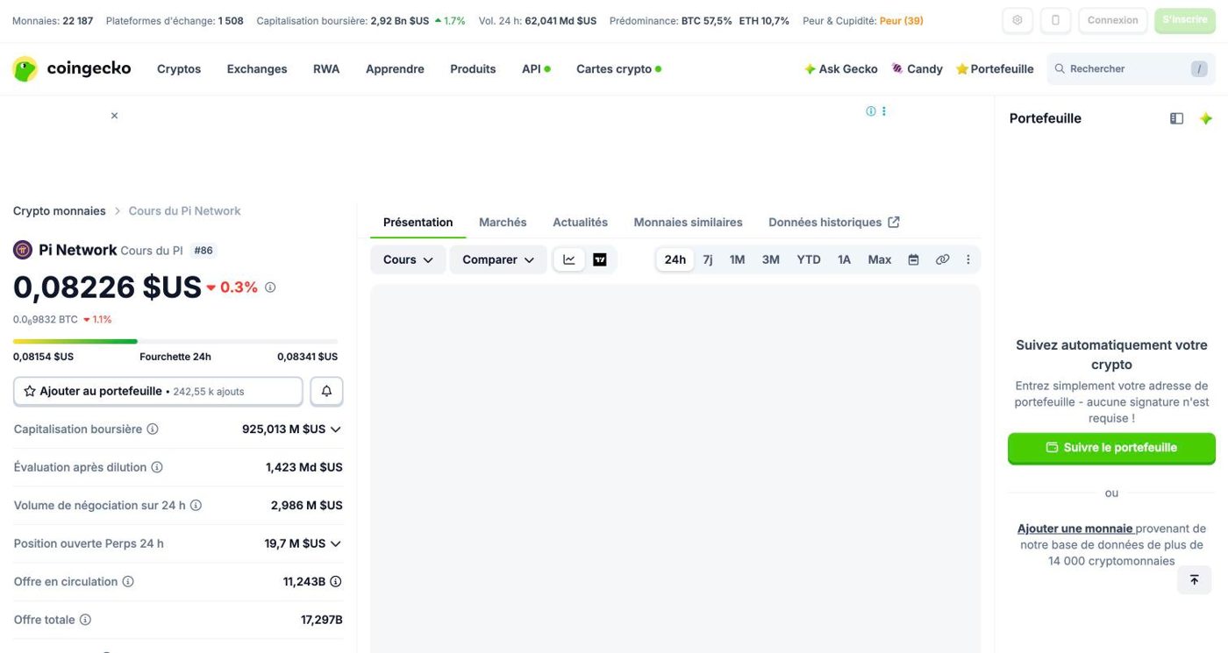Viewport: 1228px width, 653px height.
Task: Open the Comparer dropdown
Action: click(498, 259)
